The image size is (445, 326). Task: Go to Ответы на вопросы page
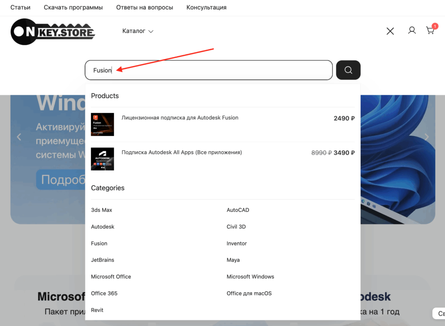click(144, 7)
